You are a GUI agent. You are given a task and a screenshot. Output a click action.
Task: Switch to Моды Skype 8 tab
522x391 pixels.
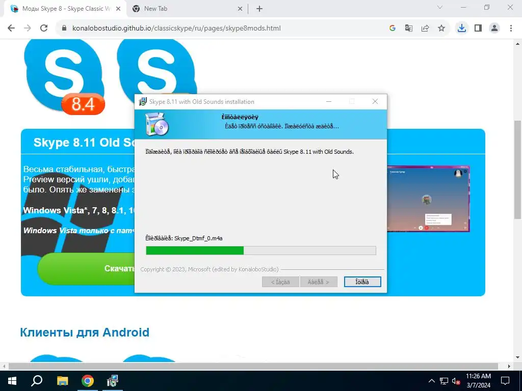pyautogui.click(x=66, y=9)
